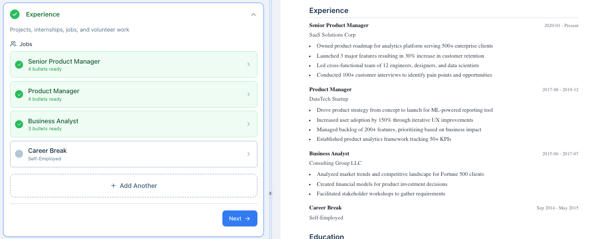
Task: Click the plus icon in Add Another
Action: click(113, 186)
